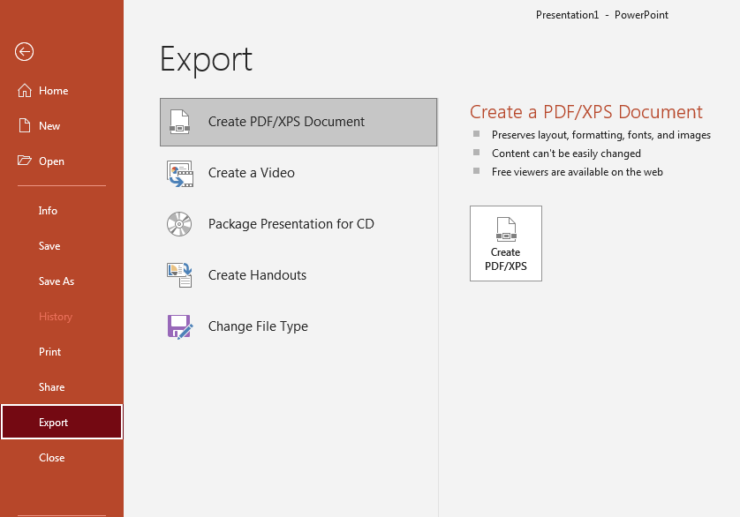Go to the Print page

tap(50, 352)
